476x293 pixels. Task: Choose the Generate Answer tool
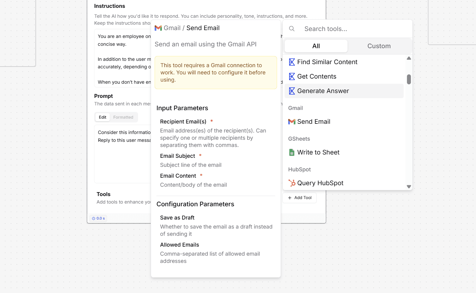tap(344, 91)
